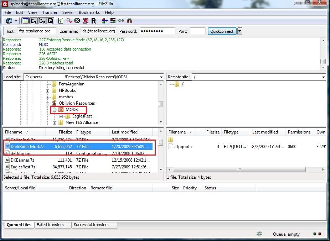This screenshot has height=241, width=330.
Task: Collapse the Oblivion Resources node
Action: [47, 104]
